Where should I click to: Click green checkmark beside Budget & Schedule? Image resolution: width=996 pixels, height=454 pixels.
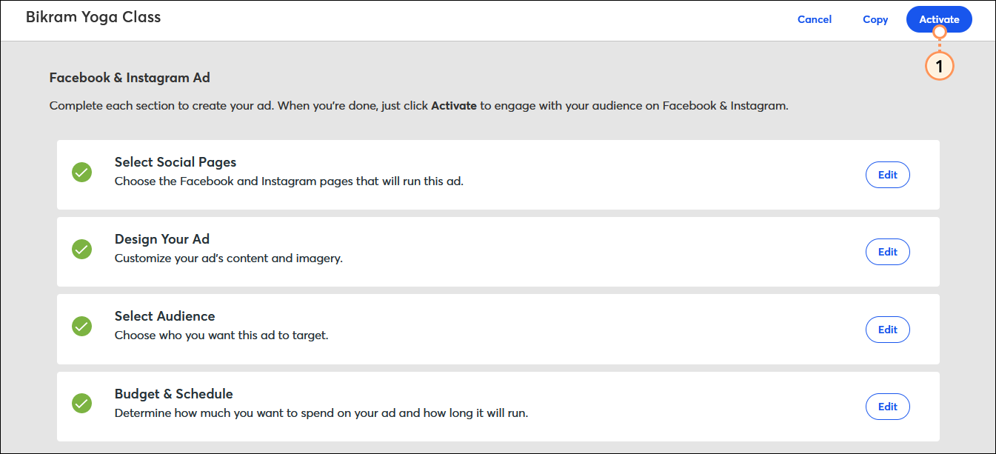[x=82, y=404]
